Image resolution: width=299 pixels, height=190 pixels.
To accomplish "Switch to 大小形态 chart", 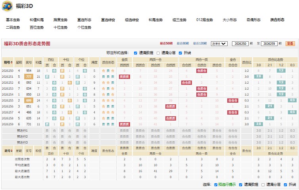I will pyautogui.click(x=230, y=20).
